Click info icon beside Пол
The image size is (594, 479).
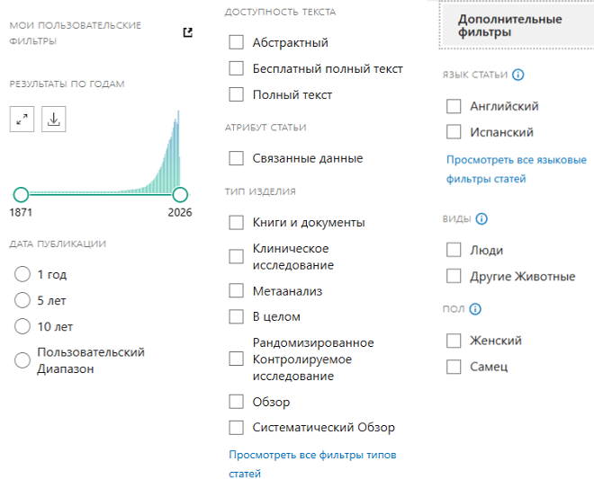point(475,309)
